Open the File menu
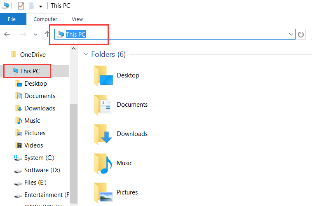This screenshot has width=312, height=206. pyautogui.click(x=12, y=19)
